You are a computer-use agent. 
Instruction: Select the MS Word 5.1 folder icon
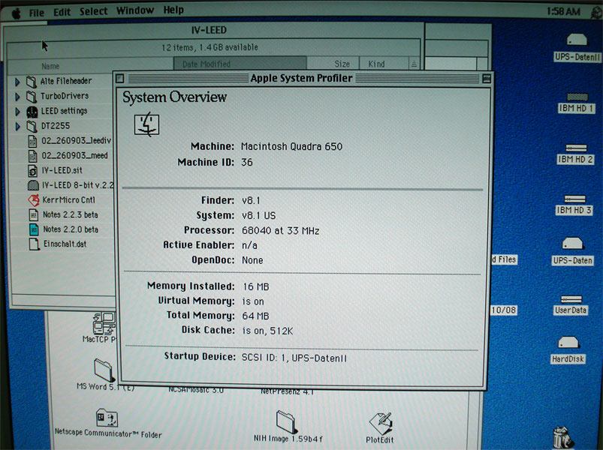[104, 370]
